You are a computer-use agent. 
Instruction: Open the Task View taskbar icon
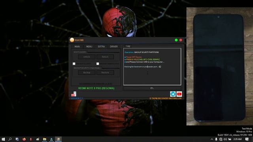tap(17, 139)
